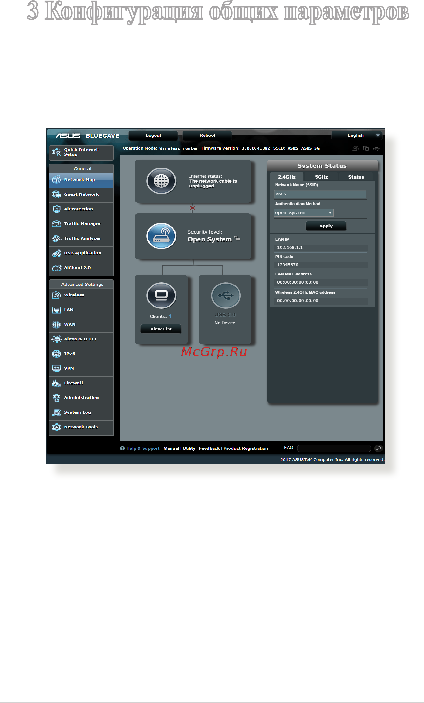
Task: Focus the Network Name (SSID) input field
Action: coord(320,194)
